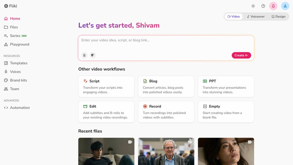
Task: Open the Automation section
Action: click(20, 108)
